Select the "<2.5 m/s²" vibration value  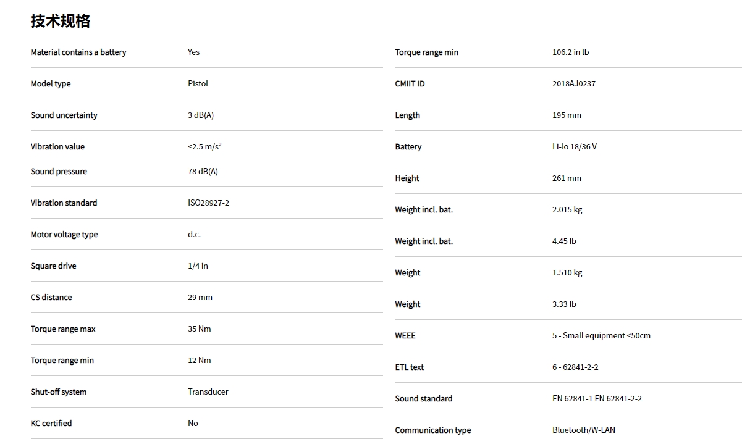(x=204, y=147)
